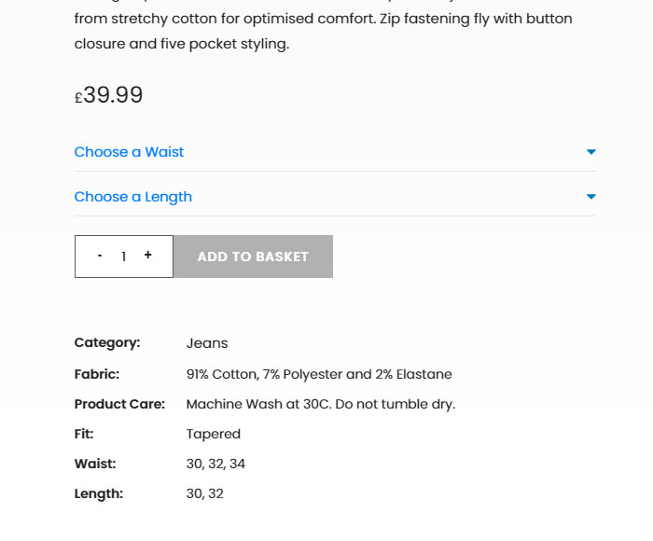Open the Choose a Length selector label
The width and height of the screenshot is (653, 541).
[133, 197]
